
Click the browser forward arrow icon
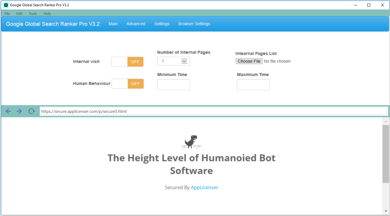tap(19, 111)
